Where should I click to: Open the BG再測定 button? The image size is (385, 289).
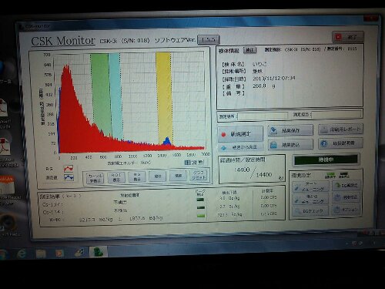pos(347,185)
